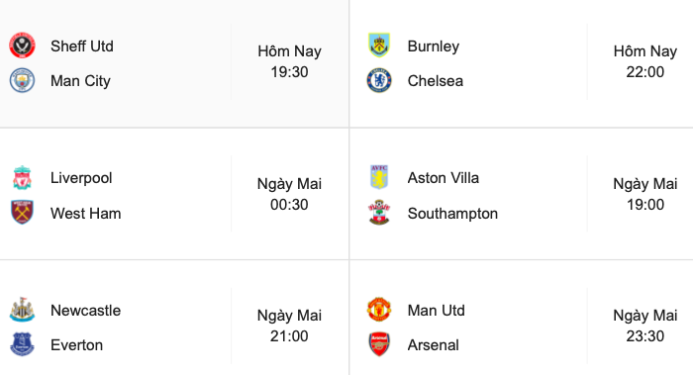Open the Man Utd match at Ngày Mai 23:30
Screen dimensions: 693x375
[522, 318]
